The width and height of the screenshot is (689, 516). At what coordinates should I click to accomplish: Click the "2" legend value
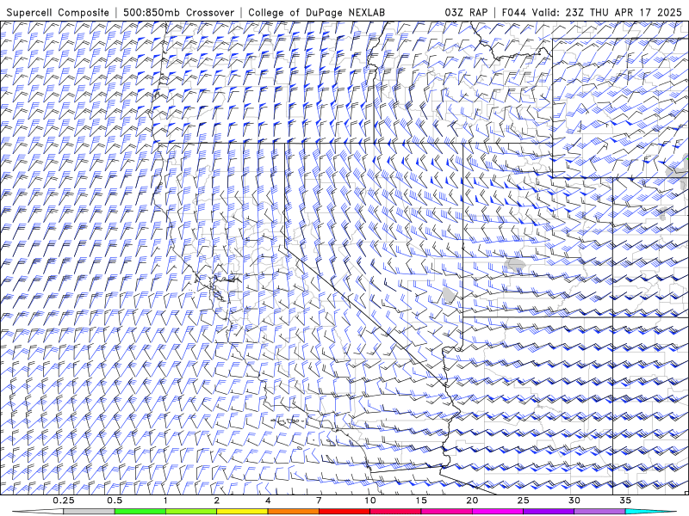point(217,501)
